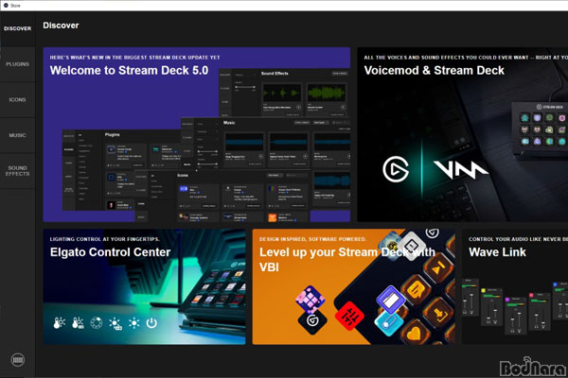Click the Stream Deck keypad icon at sidebar bottom
The height and width of the screenshot is (378, 568).
click(x=18, y=360)
